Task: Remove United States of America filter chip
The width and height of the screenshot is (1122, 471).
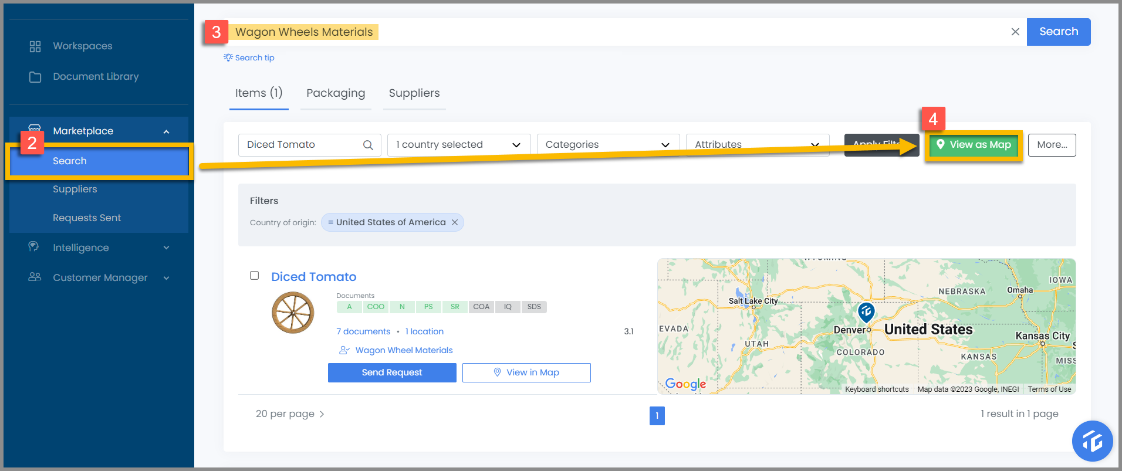Action: [x=455, y=222]
